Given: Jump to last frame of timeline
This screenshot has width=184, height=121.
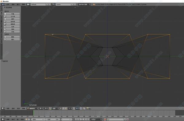Looking at the screenshot, I should pyautogui.click(x=89, y=119).
